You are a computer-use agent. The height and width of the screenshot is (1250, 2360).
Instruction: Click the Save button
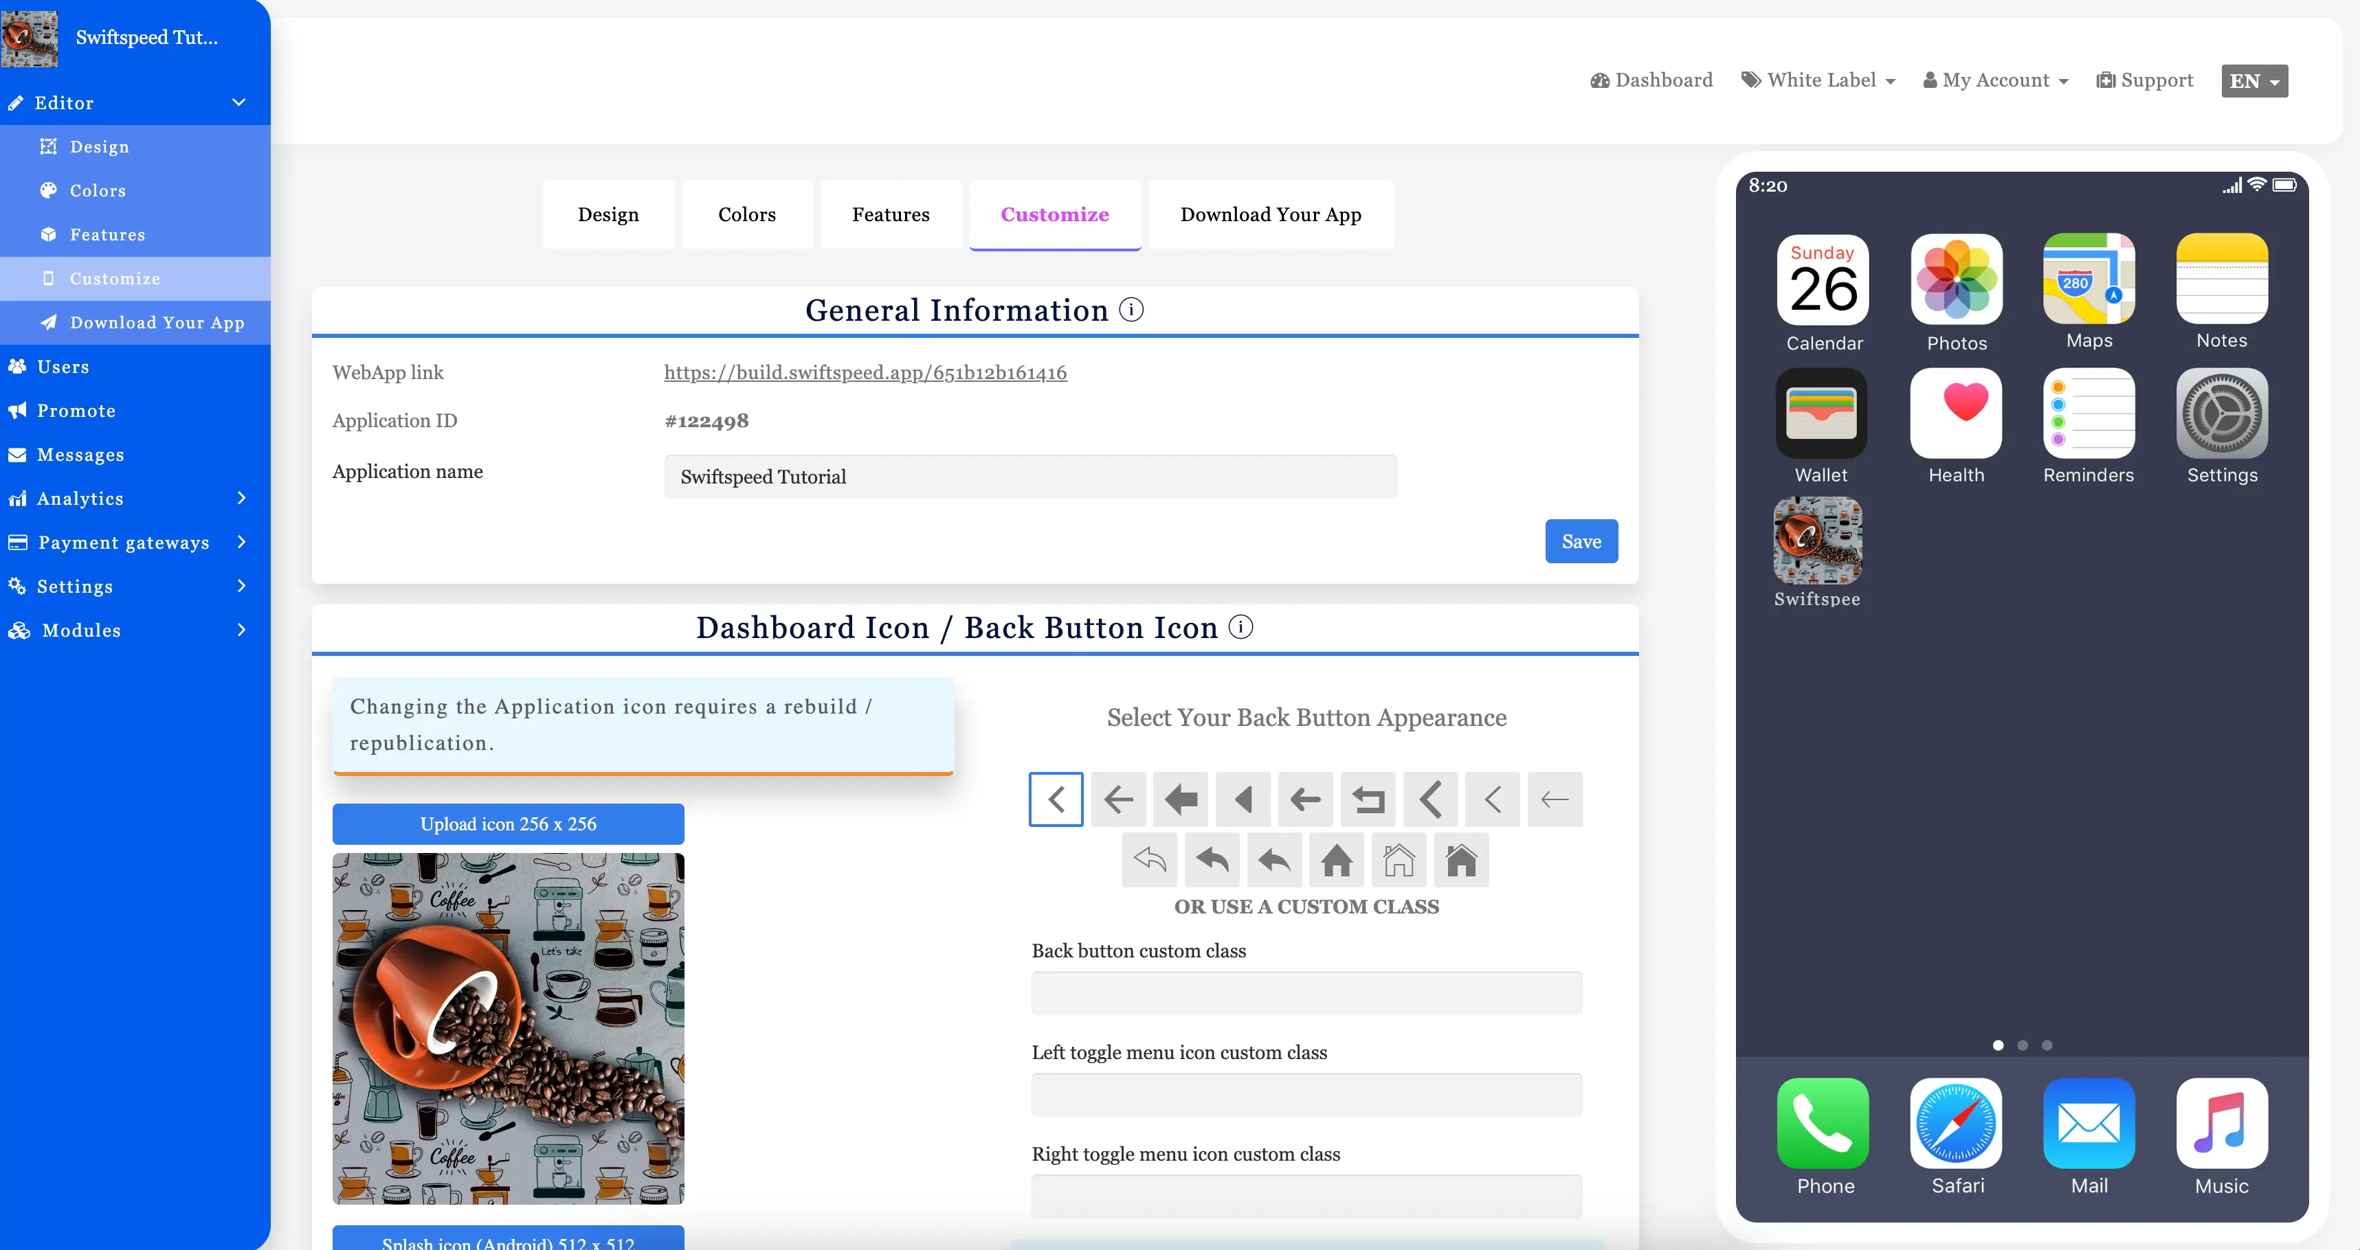[1581, 541]
